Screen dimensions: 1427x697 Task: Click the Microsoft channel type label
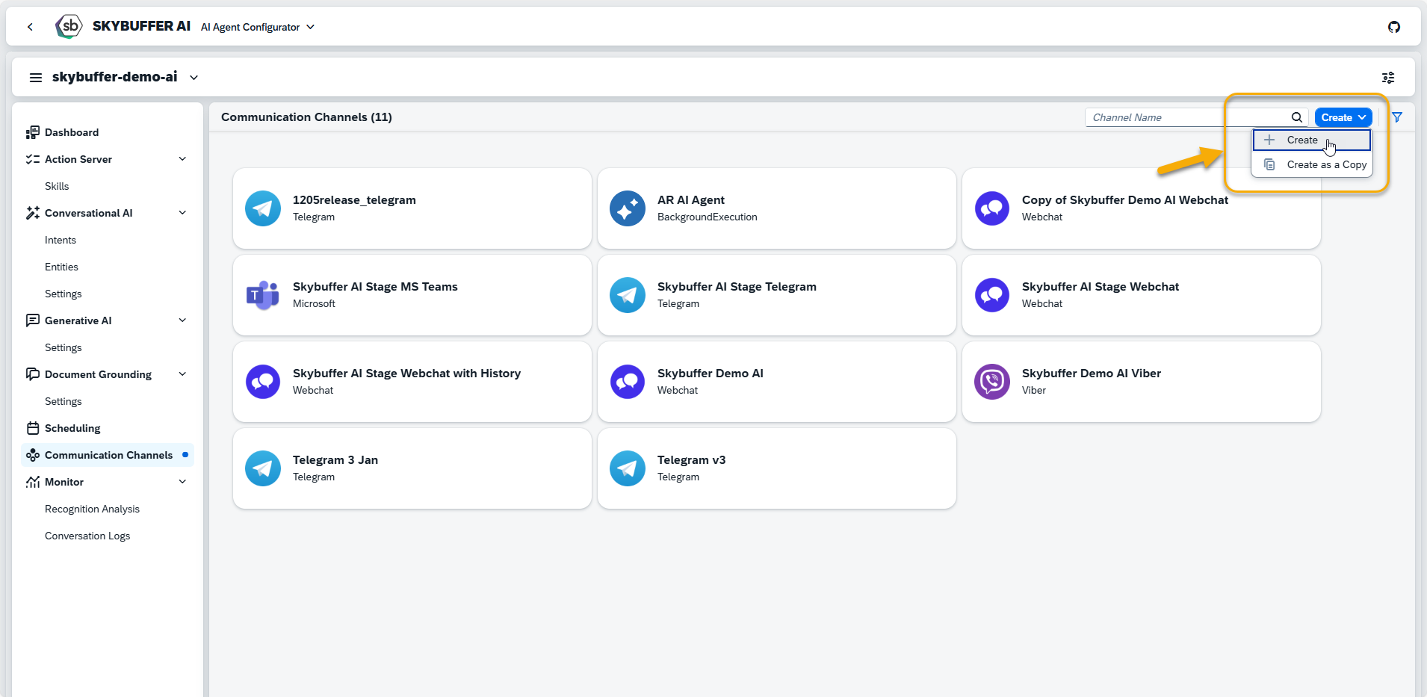click(x=314, y=304)
